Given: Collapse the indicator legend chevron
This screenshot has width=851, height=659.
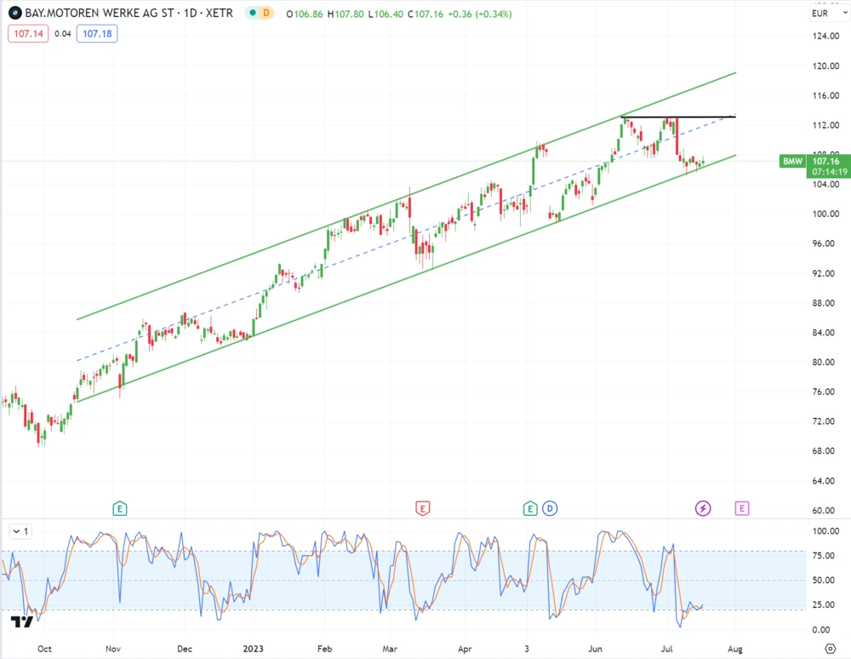Looking at the screenshot, I should [14, 531].
